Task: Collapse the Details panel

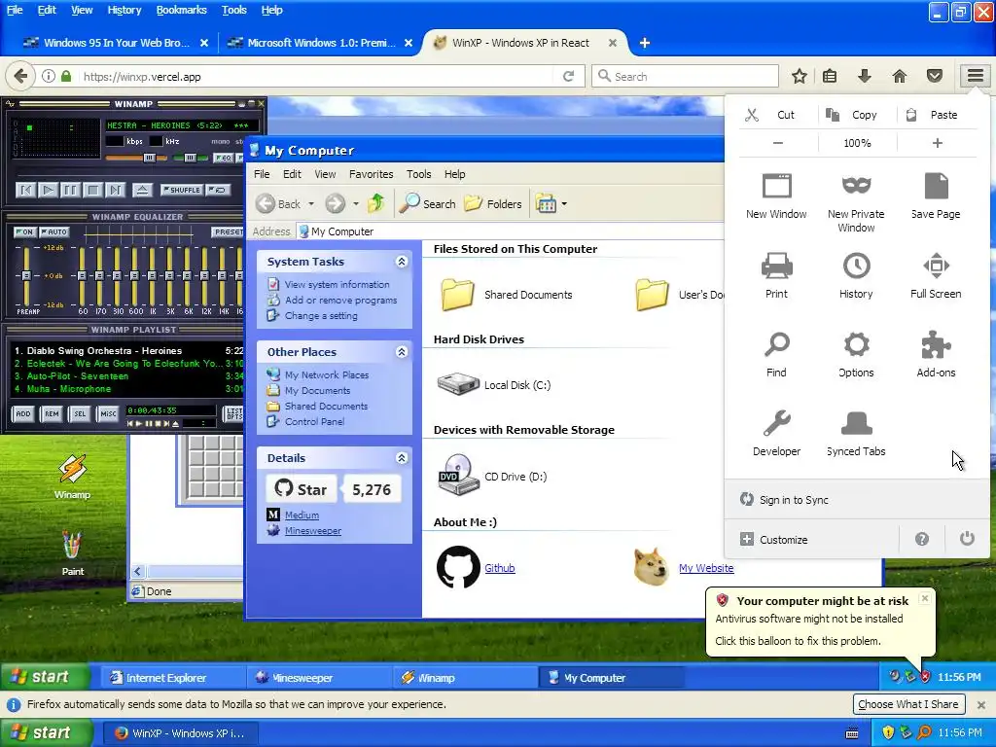Action: point(402,458)
